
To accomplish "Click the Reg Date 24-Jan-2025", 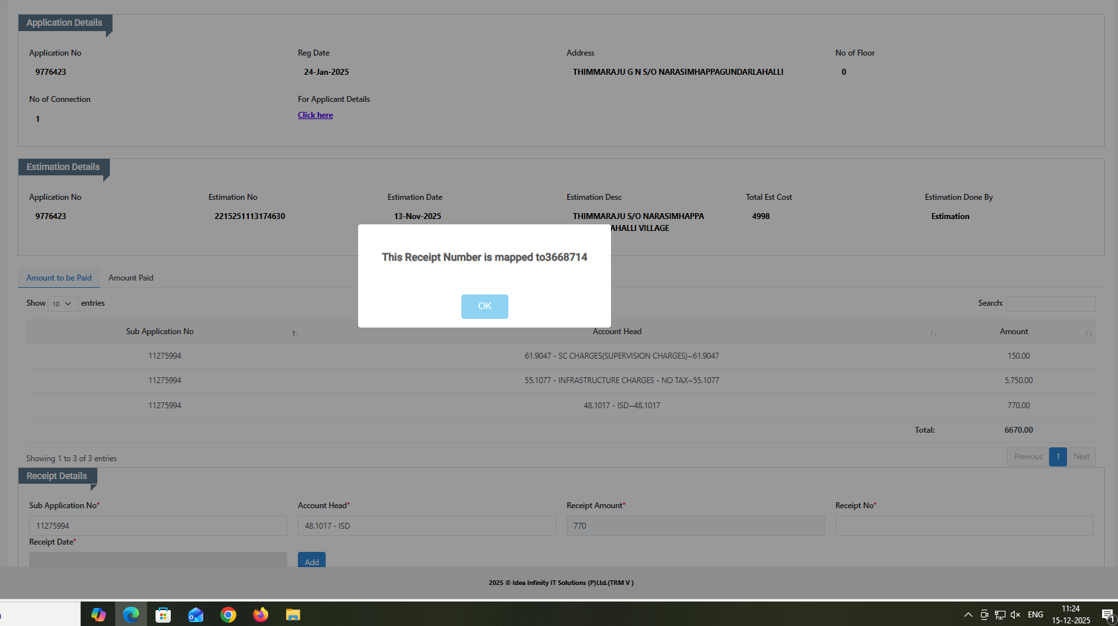I will (x=326, y=72).
